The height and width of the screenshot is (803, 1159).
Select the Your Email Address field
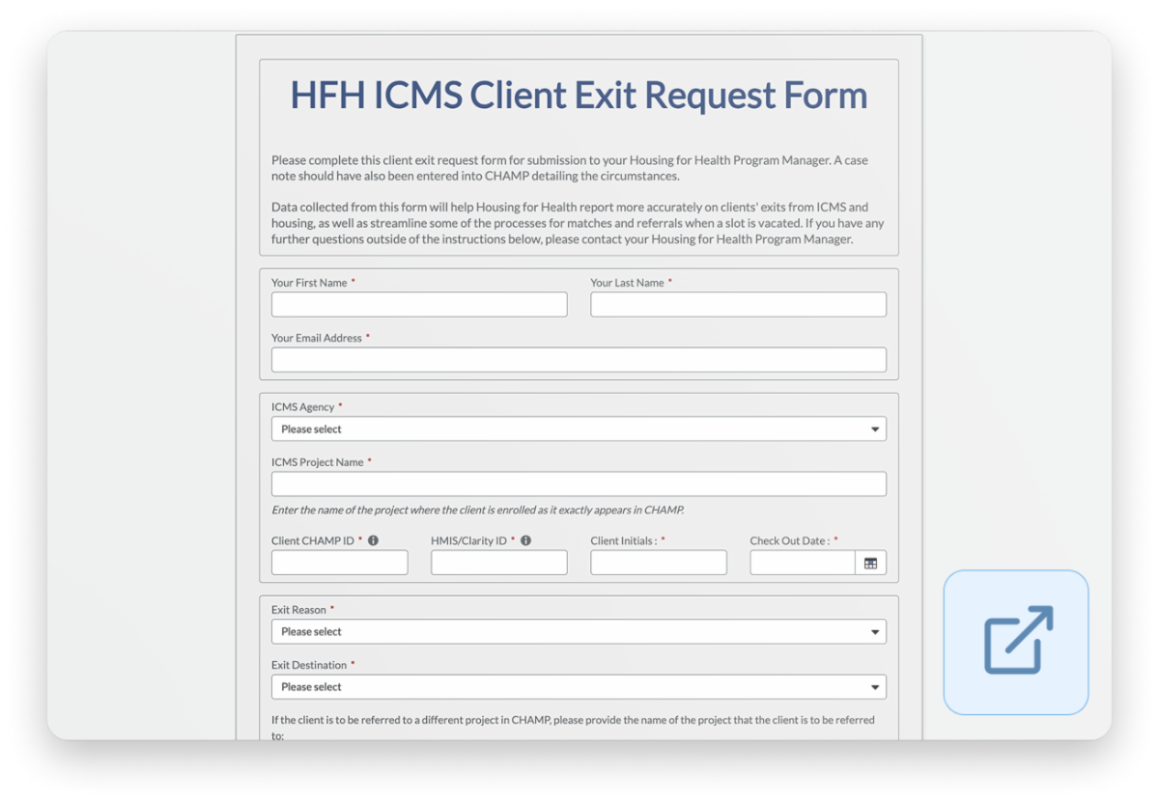[579, 358]
